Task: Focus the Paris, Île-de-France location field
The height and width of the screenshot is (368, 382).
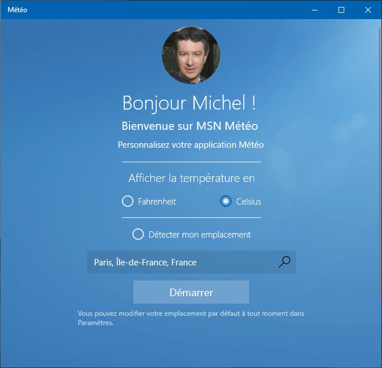Action: click(192, 262)
